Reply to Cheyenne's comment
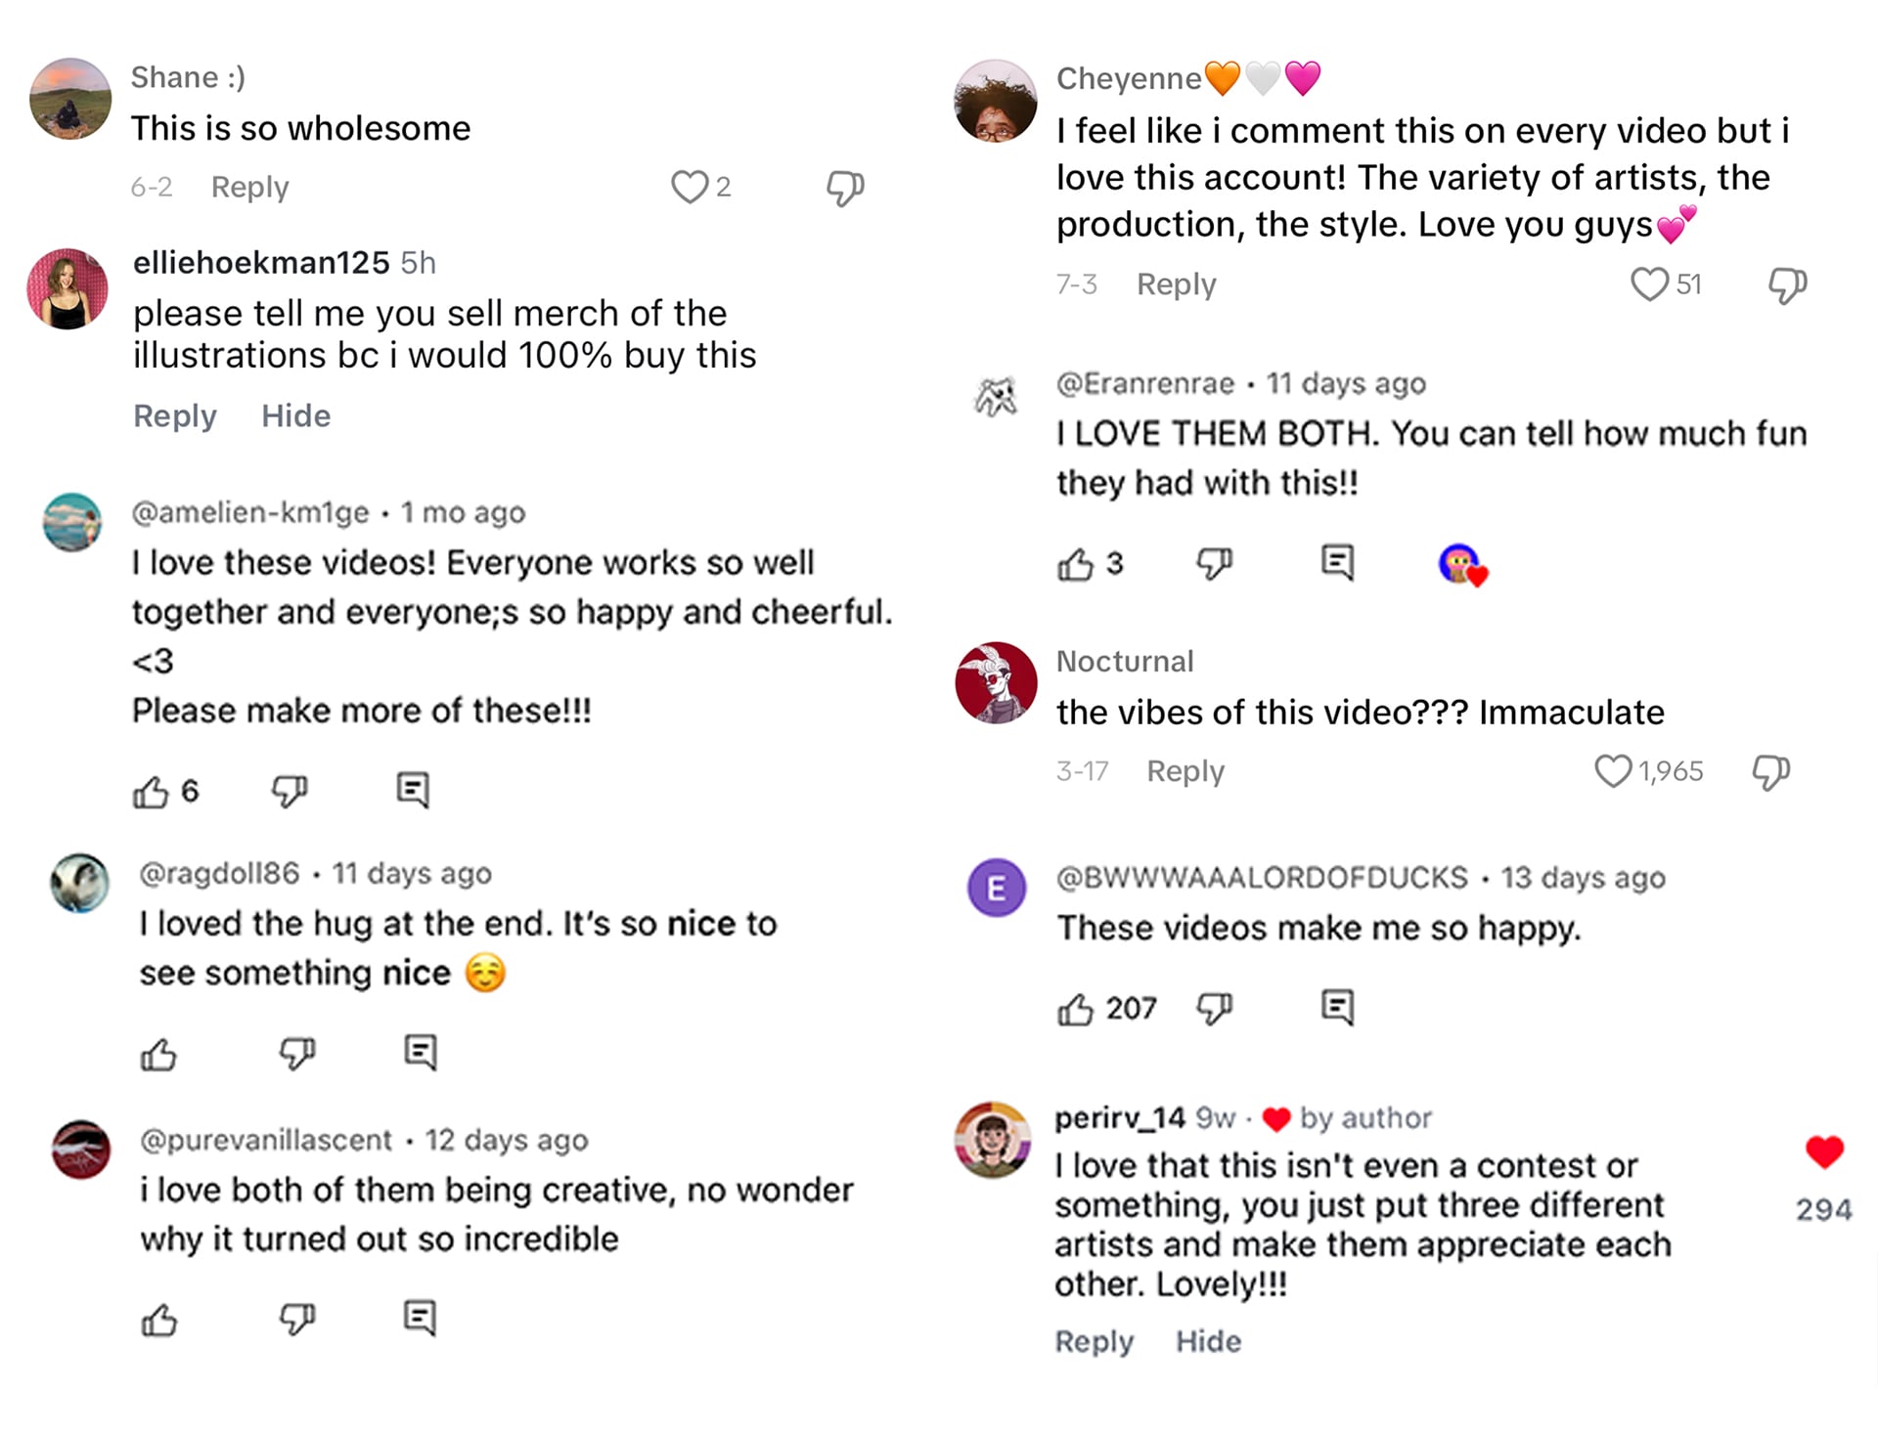 click(x=1176, y=284)
